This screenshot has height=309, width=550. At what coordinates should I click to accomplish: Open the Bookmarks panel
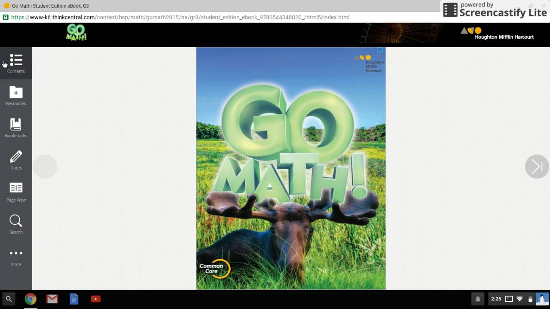click(x=16, y=128)
